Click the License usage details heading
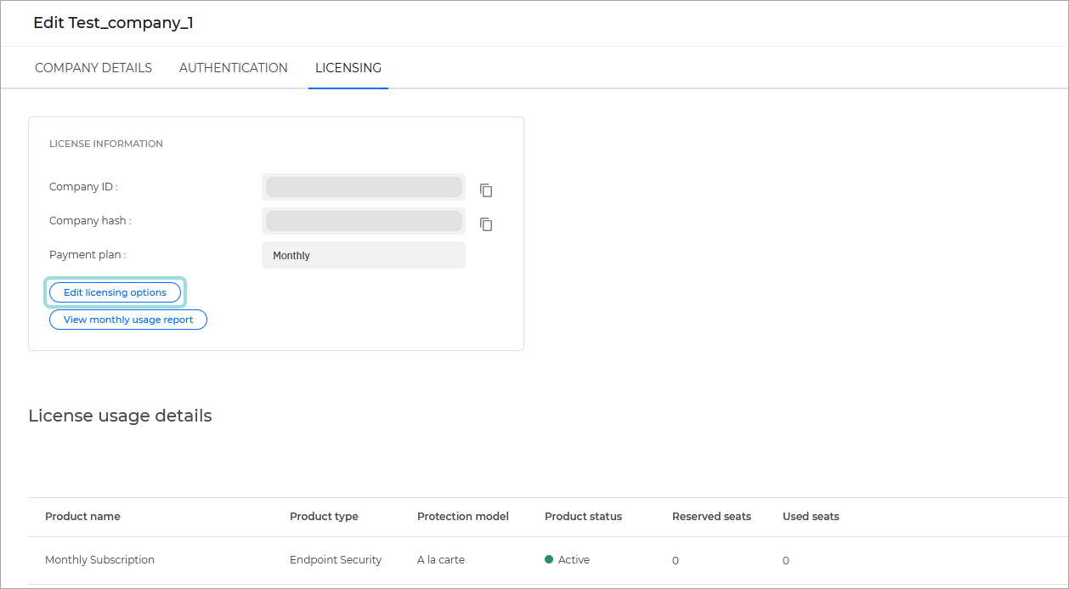 click(x=120, y=416)
